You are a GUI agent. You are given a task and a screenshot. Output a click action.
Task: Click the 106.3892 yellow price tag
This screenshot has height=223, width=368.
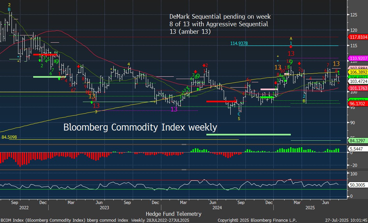[x=358, y=72]
